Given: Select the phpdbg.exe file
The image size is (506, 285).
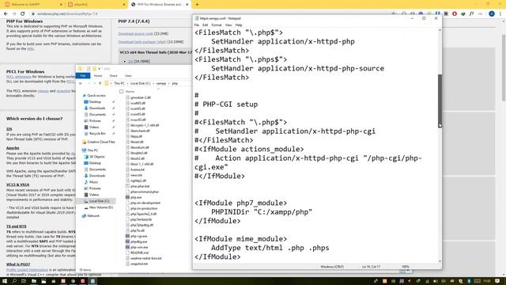Looking at the screenshot, I should 139,241.
